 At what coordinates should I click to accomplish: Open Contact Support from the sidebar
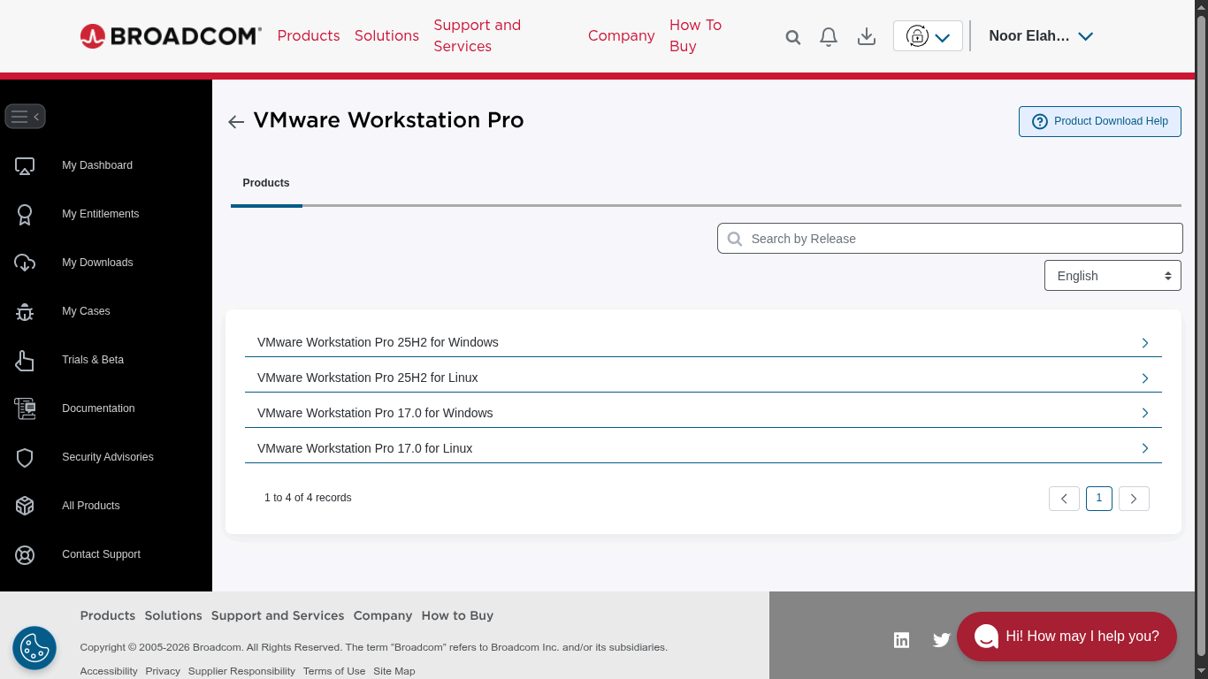(101, 554)
